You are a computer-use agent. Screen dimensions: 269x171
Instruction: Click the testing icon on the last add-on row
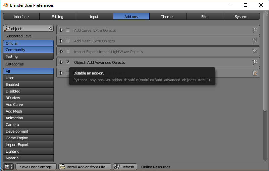coord(255,73)
